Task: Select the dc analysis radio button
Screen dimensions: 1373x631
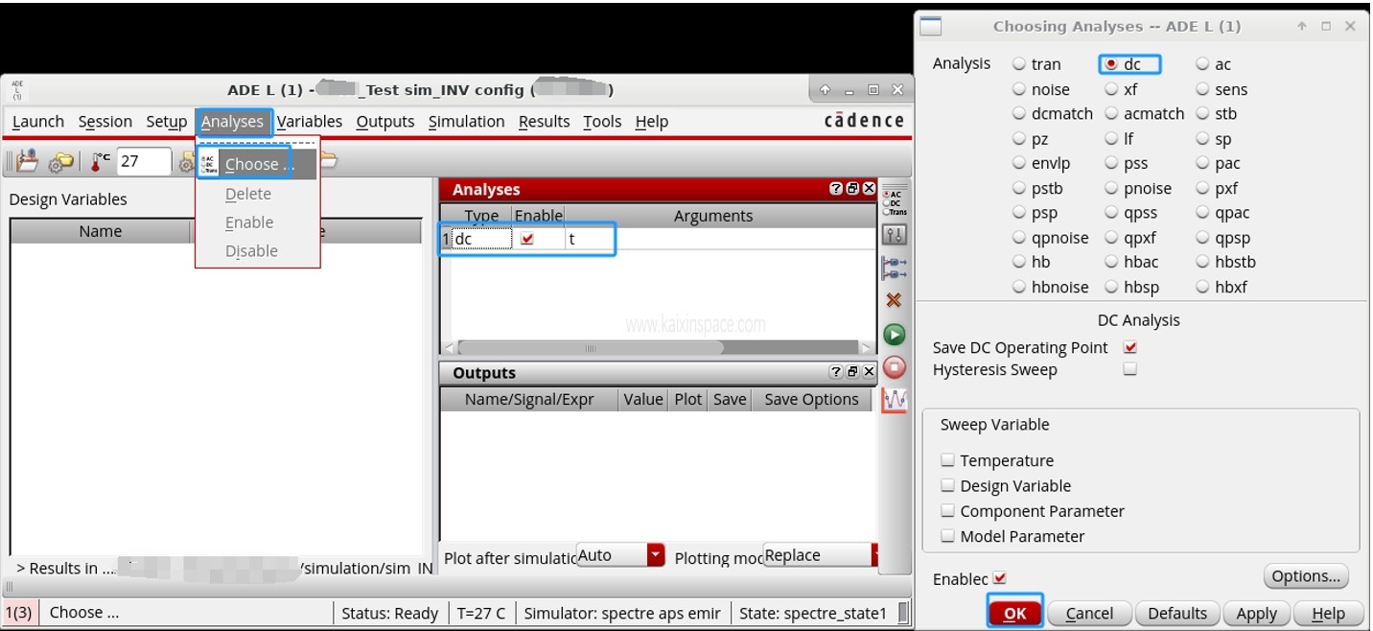Action: 1111,64
